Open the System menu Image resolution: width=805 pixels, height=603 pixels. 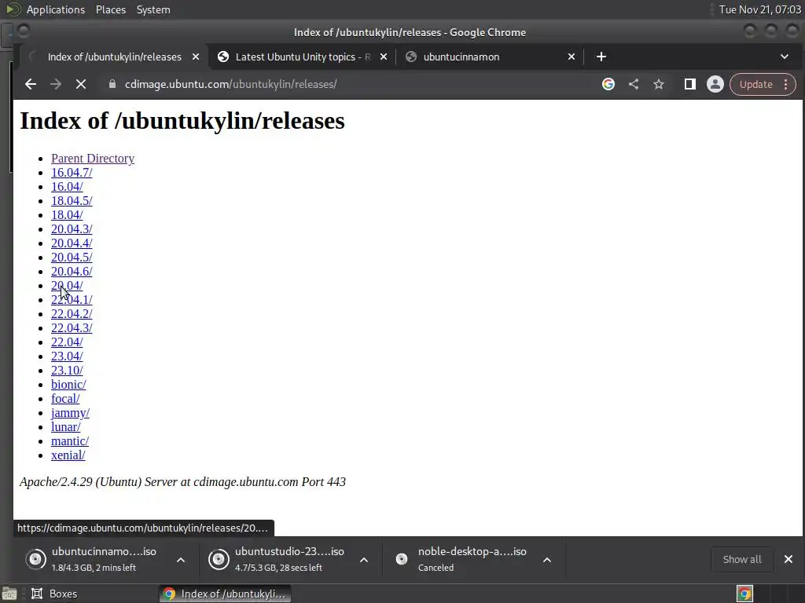coord(153,9)
